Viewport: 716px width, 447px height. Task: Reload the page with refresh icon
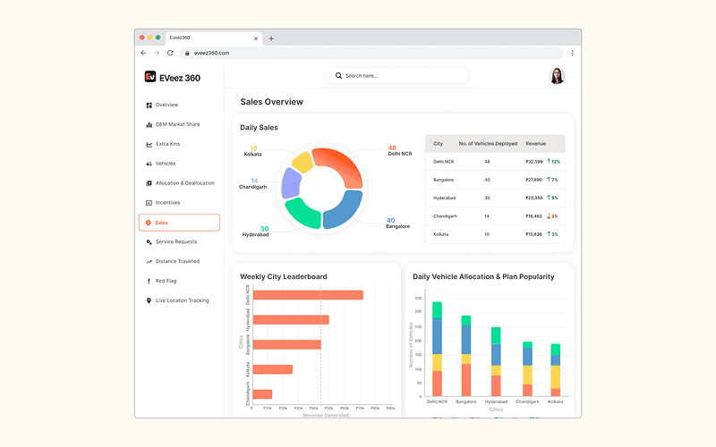point(170,53)
